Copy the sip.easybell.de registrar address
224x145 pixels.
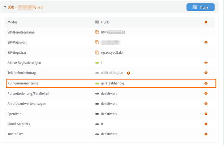coord(97,53)
